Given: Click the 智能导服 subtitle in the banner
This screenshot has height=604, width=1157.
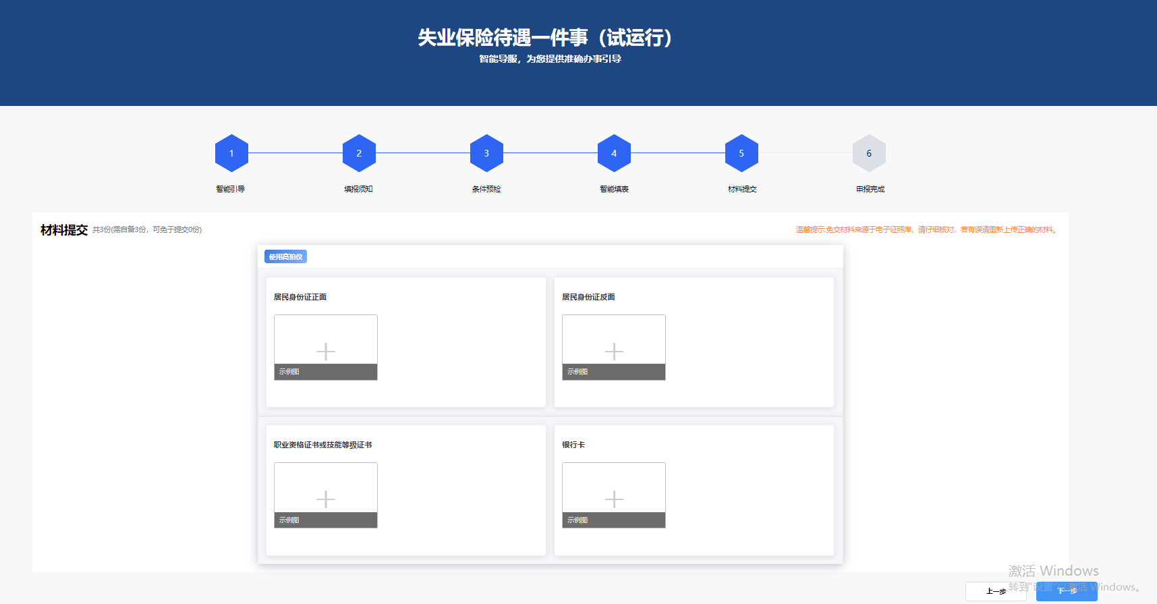Looking at the screenshot, I should coord(551,59).
